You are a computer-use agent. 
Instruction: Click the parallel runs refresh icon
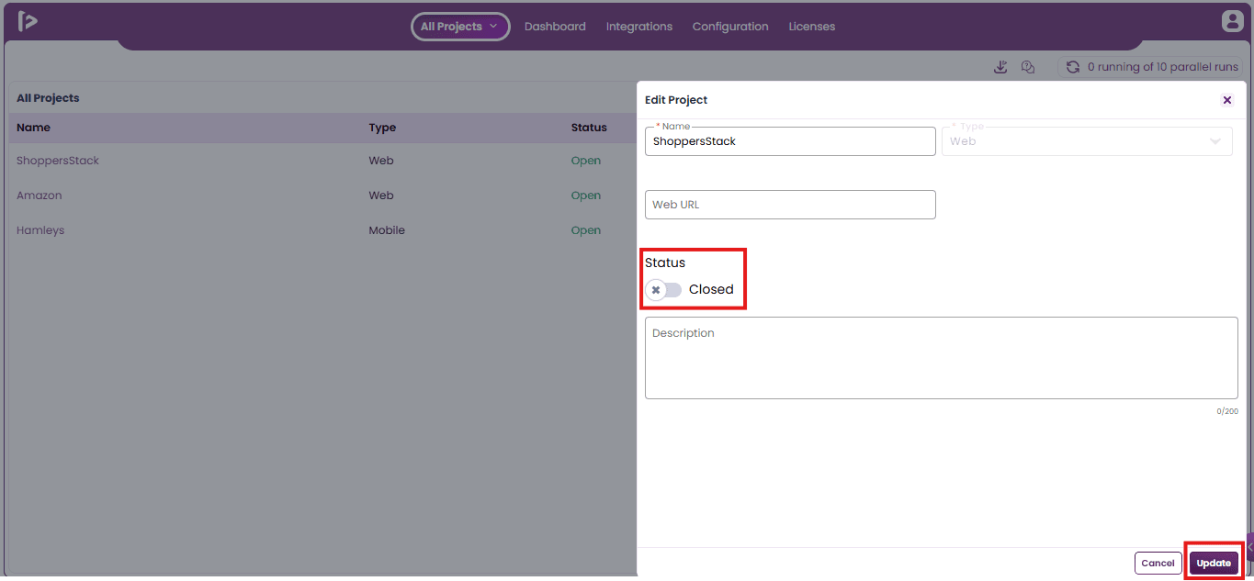1072,67
